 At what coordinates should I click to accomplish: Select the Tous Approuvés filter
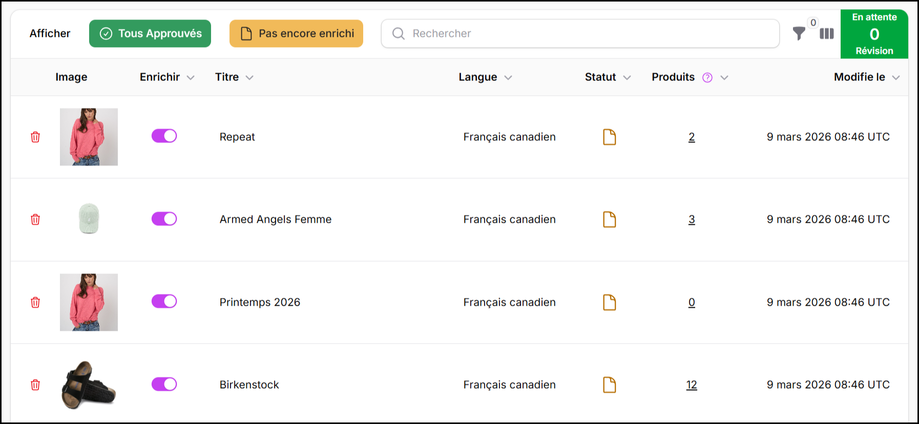(150, 34)
